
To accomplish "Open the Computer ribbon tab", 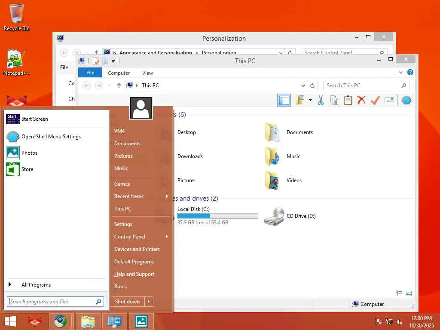I will tap(119, 73).
